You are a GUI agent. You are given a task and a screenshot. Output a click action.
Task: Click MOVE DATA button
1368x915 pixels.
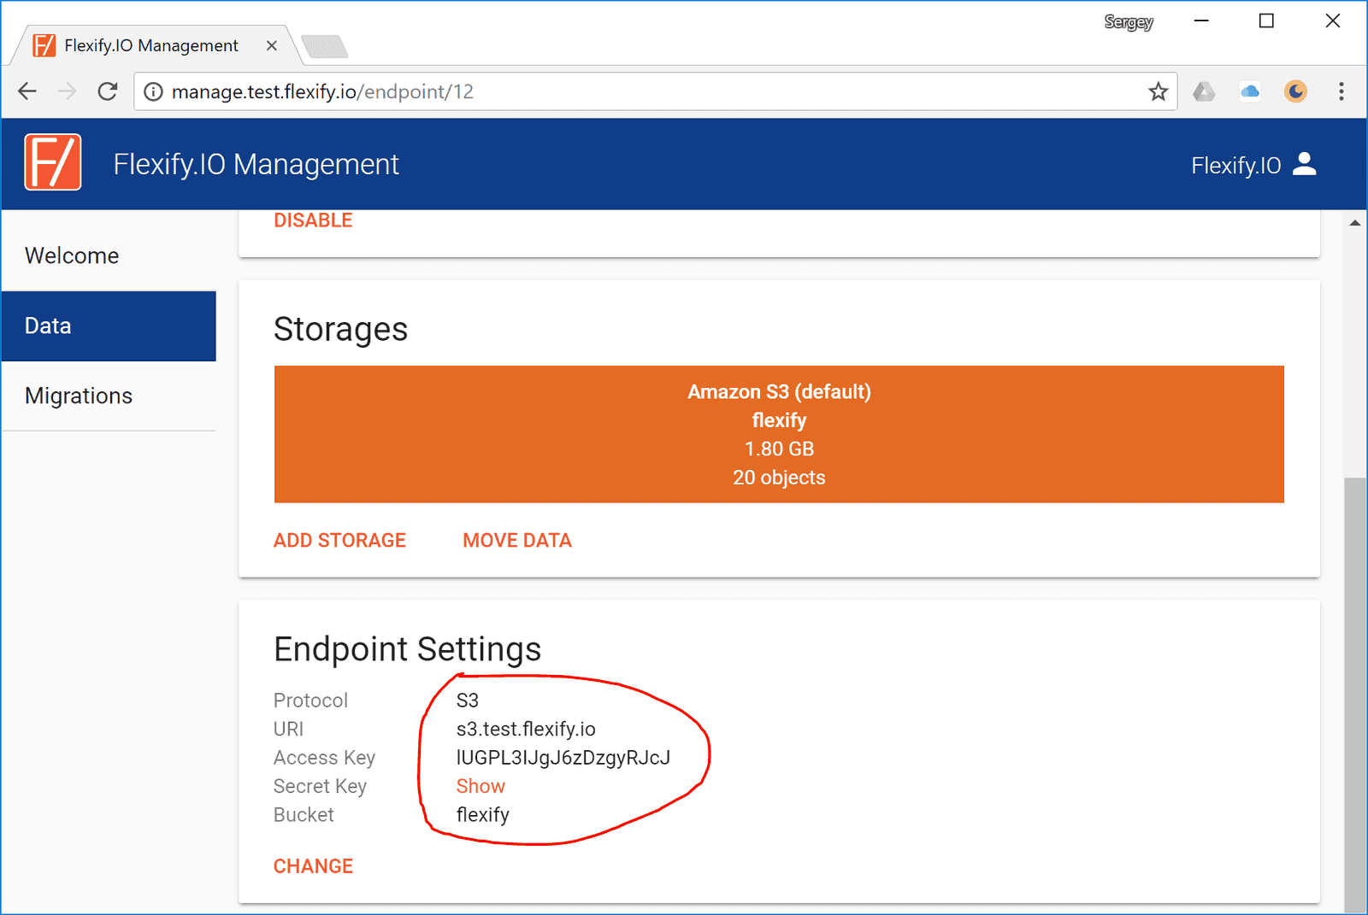[516, 540]
